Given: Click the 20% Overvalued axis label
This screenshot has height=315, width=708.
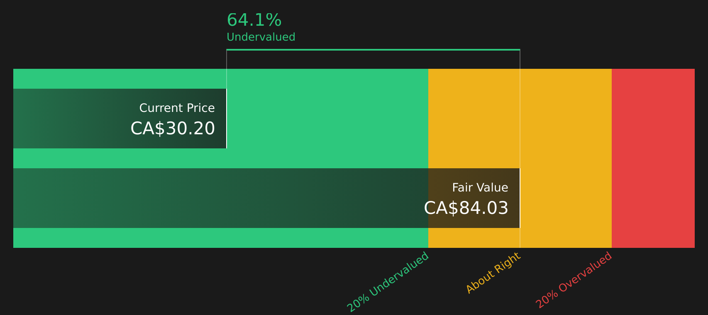Looking at the screenshot, I should 574,280.
